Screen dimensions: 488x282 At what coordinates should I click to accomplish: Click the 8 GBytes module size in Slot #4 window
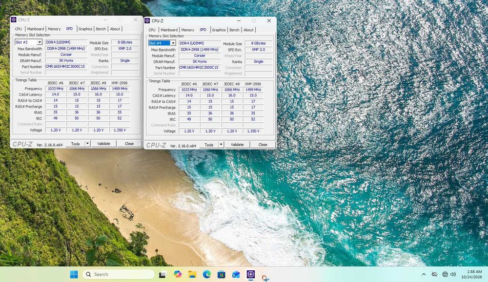tap(258, 43)
